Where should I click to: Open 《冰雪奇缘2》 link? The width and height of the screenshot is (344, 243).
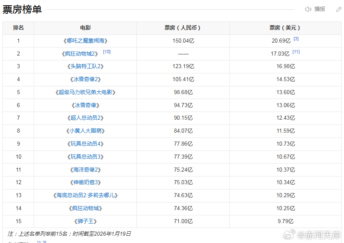85,80
